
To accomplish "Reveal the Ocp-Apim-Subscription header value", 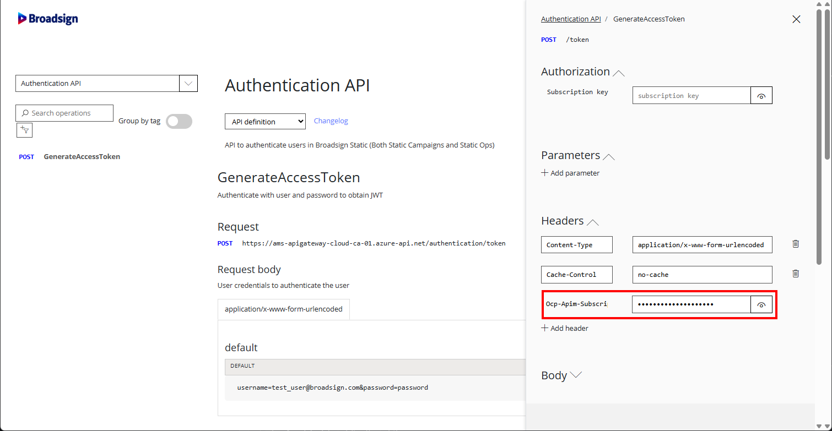I will coord(761,304).
